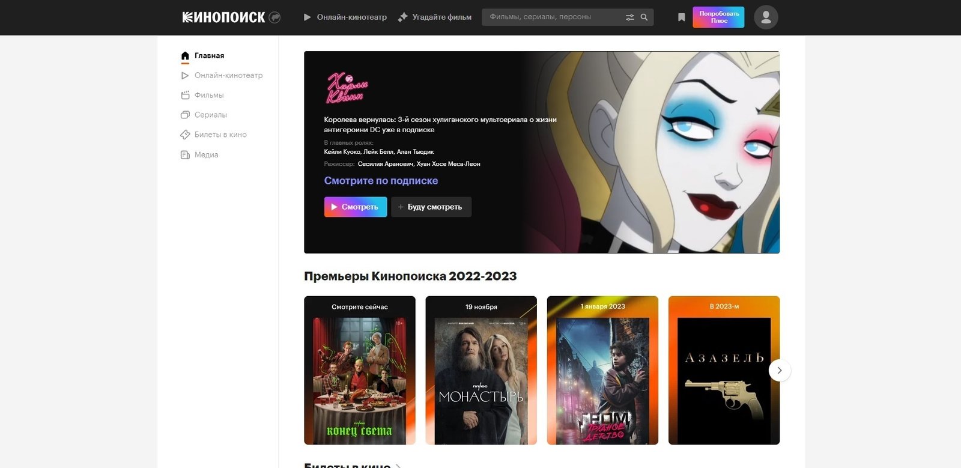Open advanced search filters icon
The image size is (961, 468).
[x=630, y=17]
